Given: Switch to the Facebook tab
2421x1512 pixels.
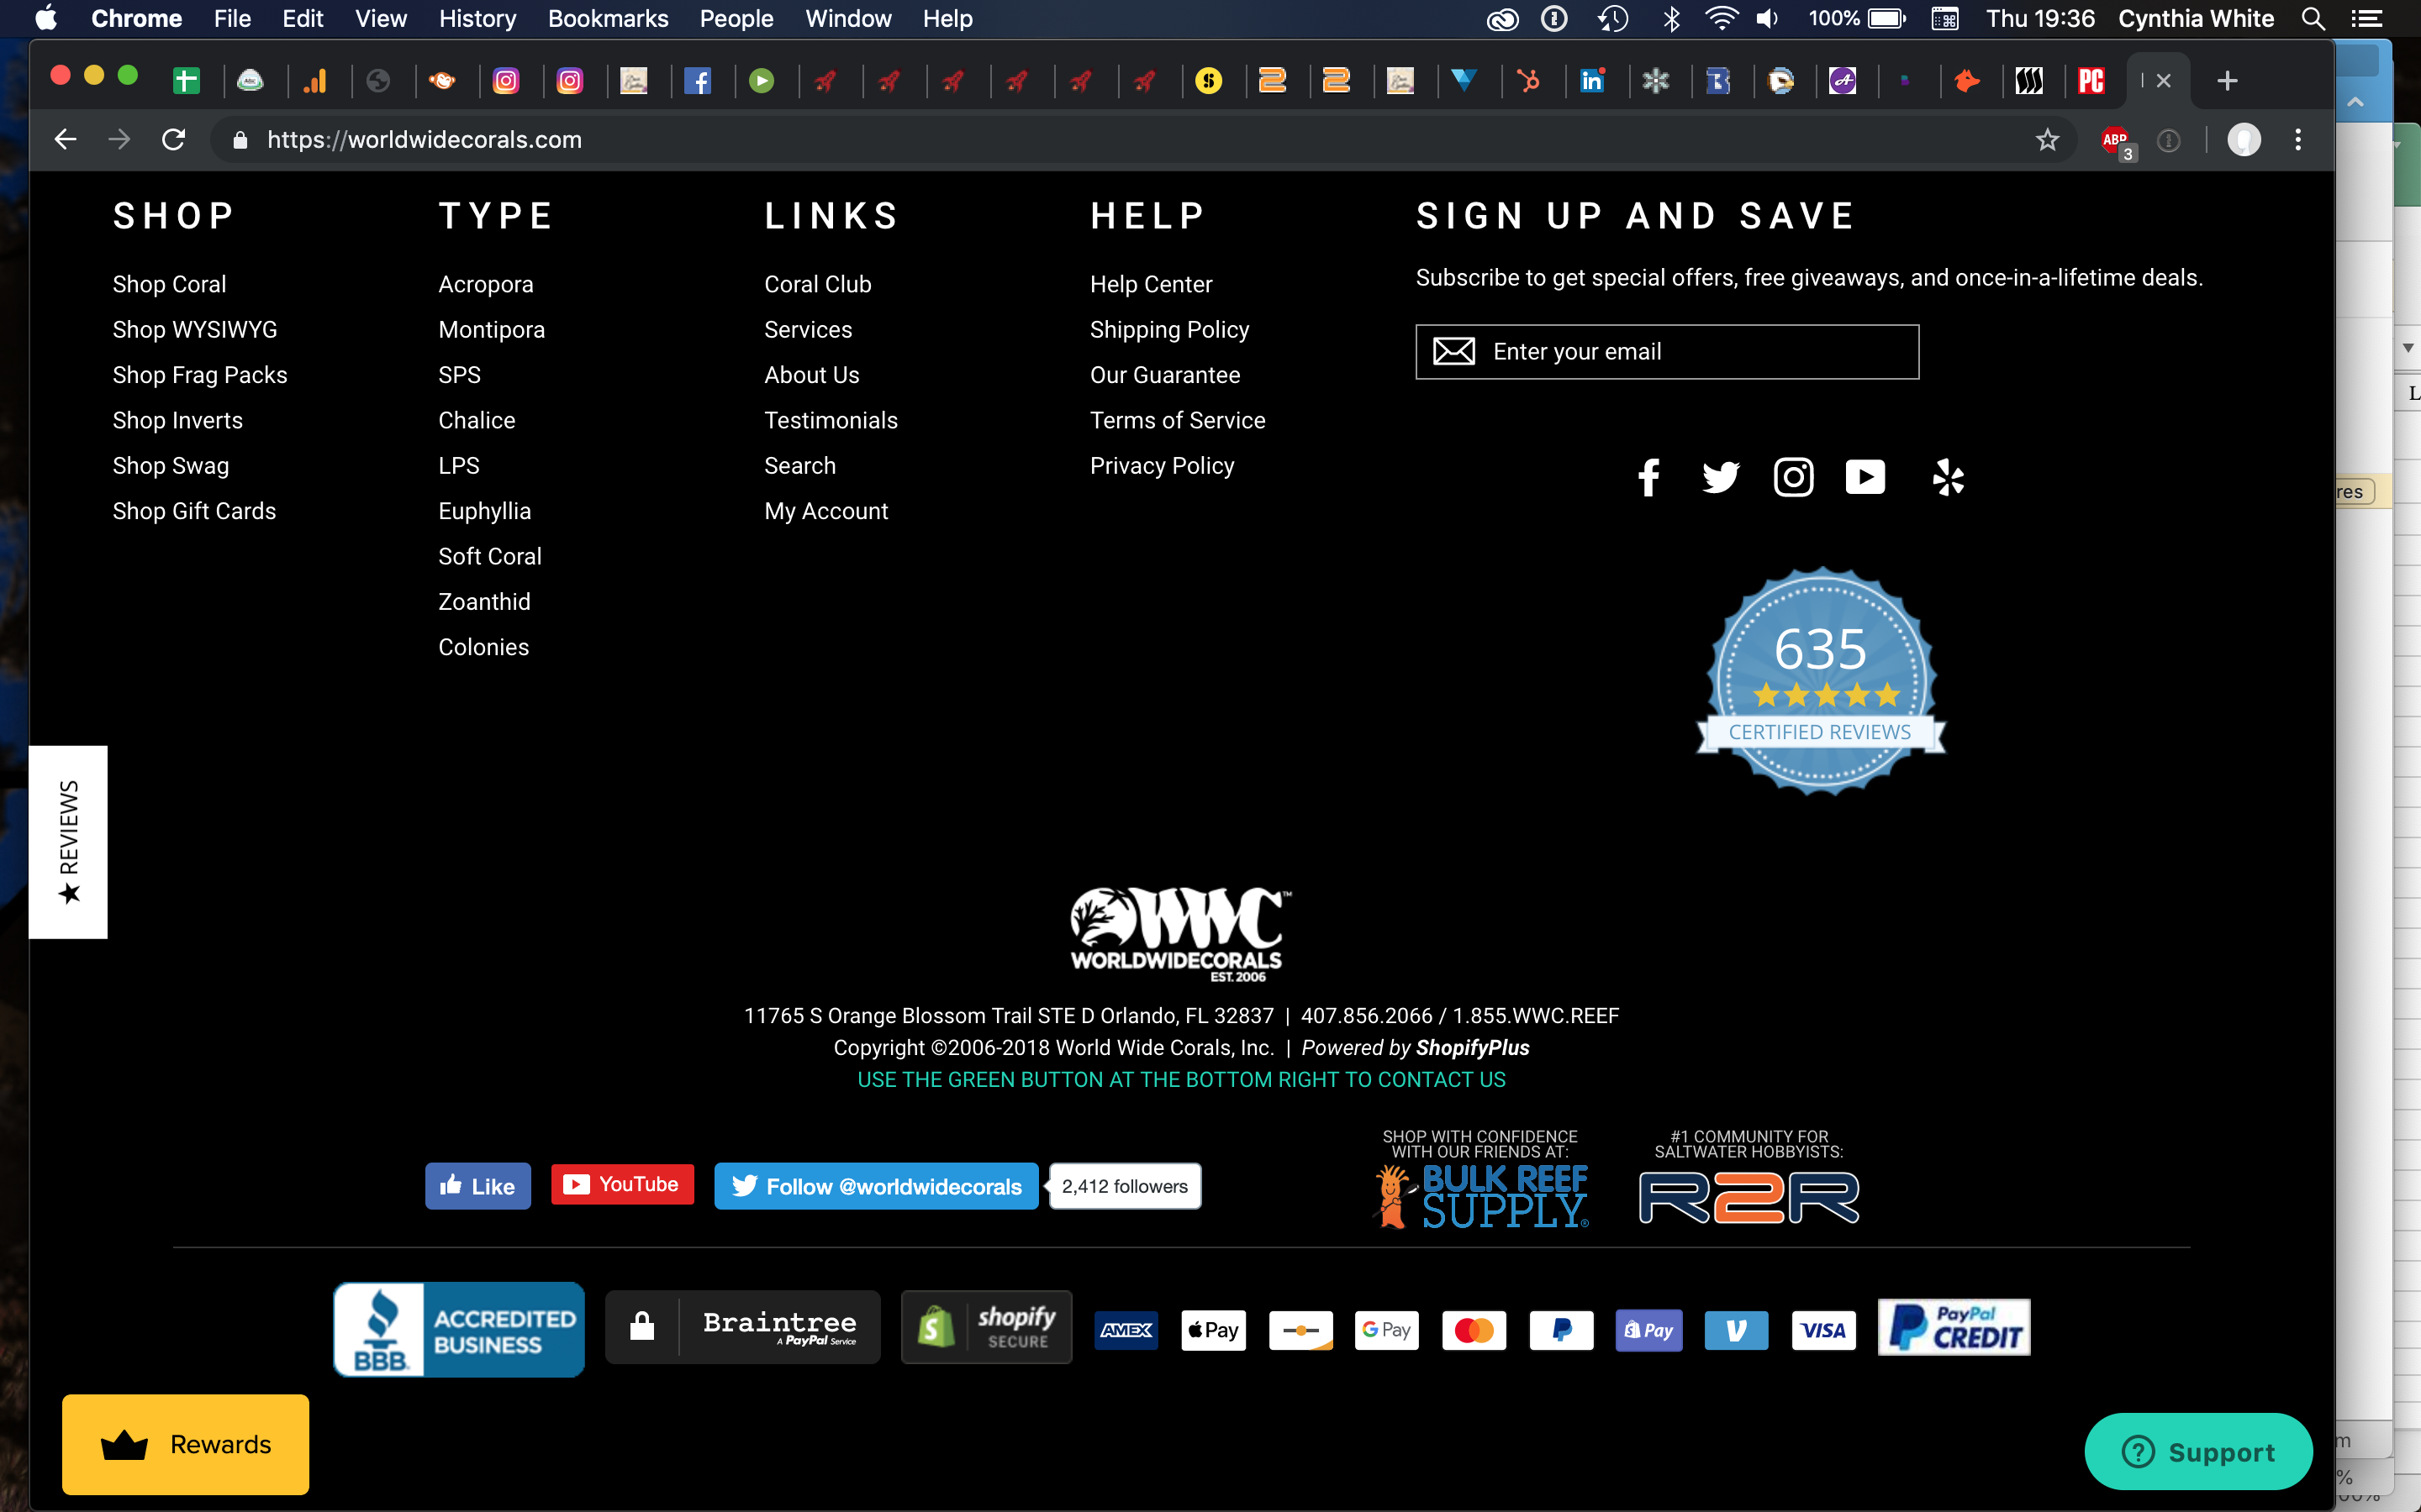Looking at the screenshot, I should (697, 81).
